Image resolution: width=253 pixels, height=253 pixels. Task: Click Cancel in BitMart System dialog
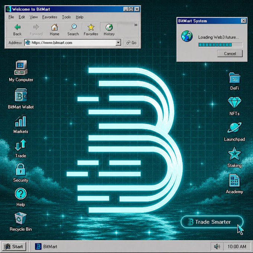pos(230,54)
